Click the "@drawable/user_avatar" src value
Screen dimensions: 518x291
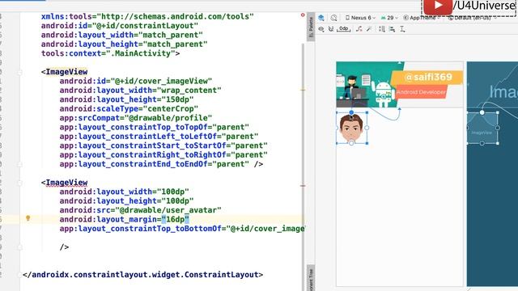click(168, 210)
